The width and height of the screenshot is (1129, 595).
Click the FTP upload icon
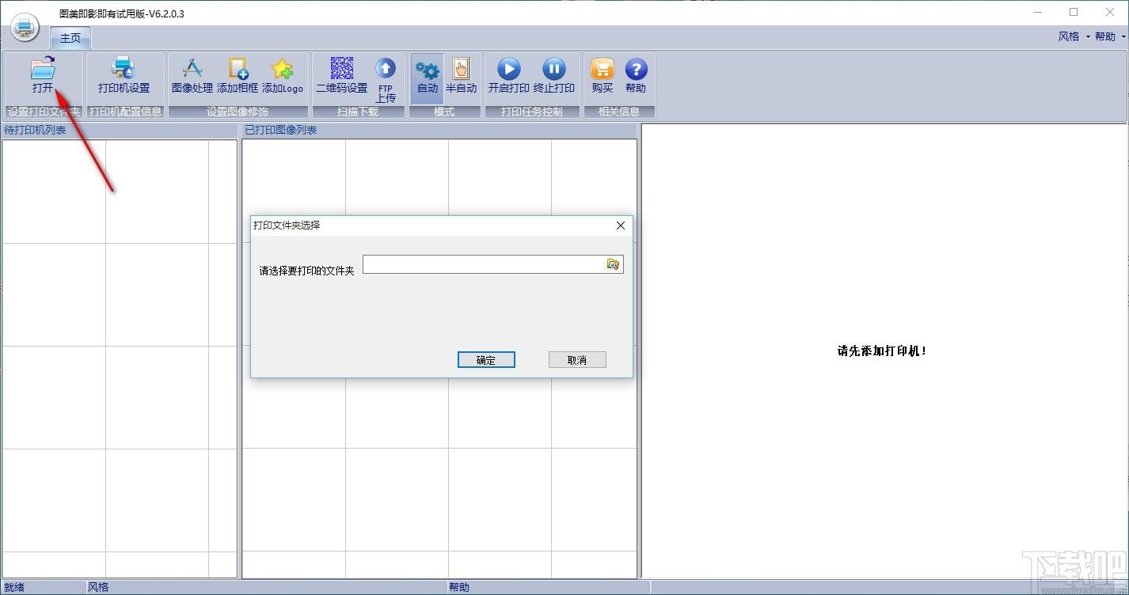point(386,70)
